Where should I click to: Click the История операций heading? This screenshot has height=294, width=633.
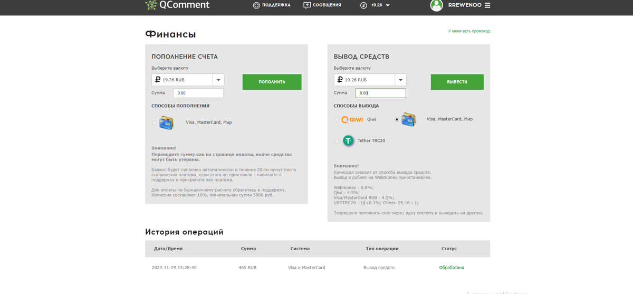tap(185, 232)
